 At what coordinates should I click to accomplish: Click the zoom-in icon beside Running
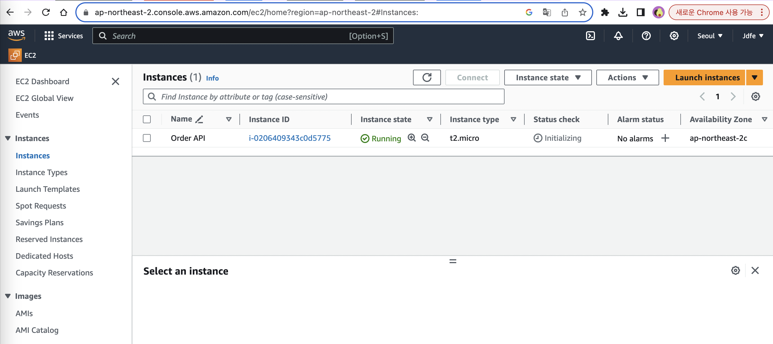(x=411, y=137)
